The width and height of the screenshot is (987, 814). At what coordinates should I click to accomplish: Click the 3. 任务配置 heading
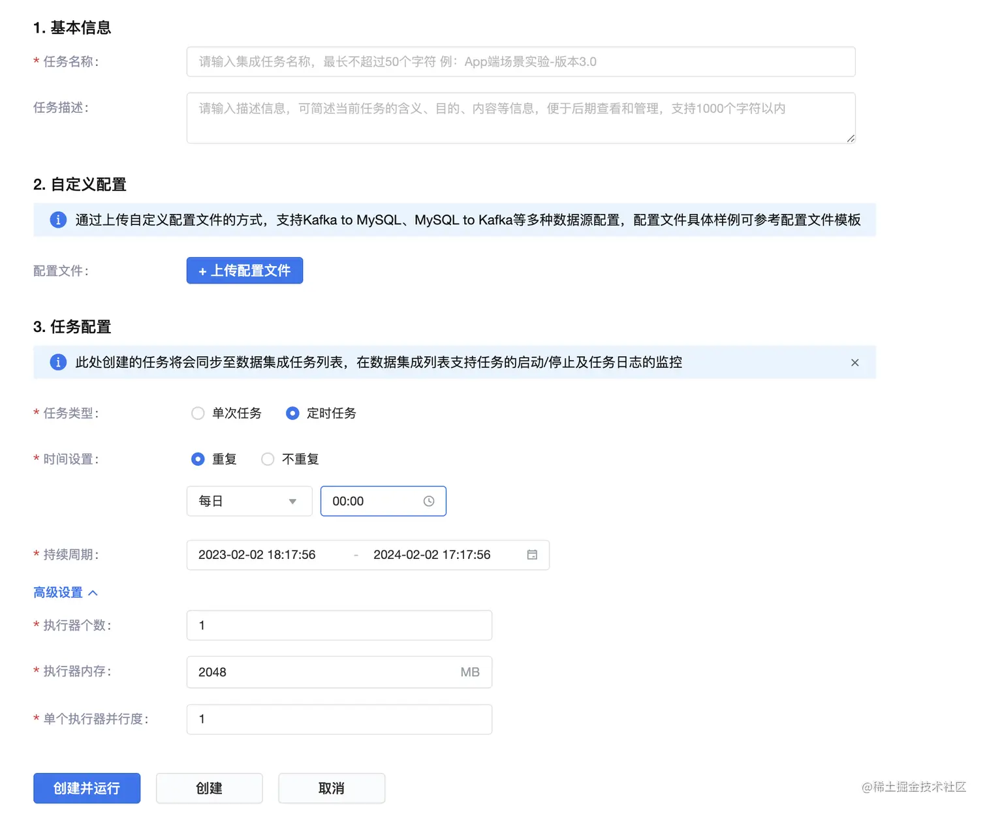coord(72,327)
